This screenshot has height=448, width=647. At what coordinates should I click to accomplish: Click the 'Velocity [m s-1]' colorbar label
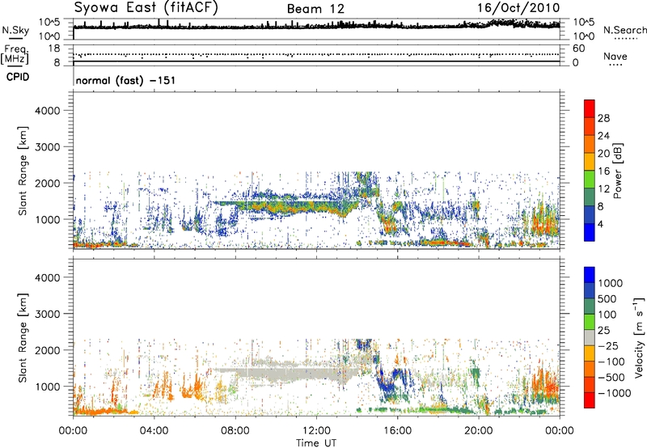click(639, 337)
